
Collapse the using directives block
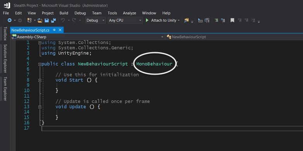39,43
